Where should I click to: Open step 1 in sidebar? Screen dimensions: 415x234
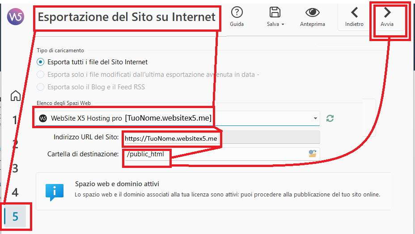(x=15, y=120)
